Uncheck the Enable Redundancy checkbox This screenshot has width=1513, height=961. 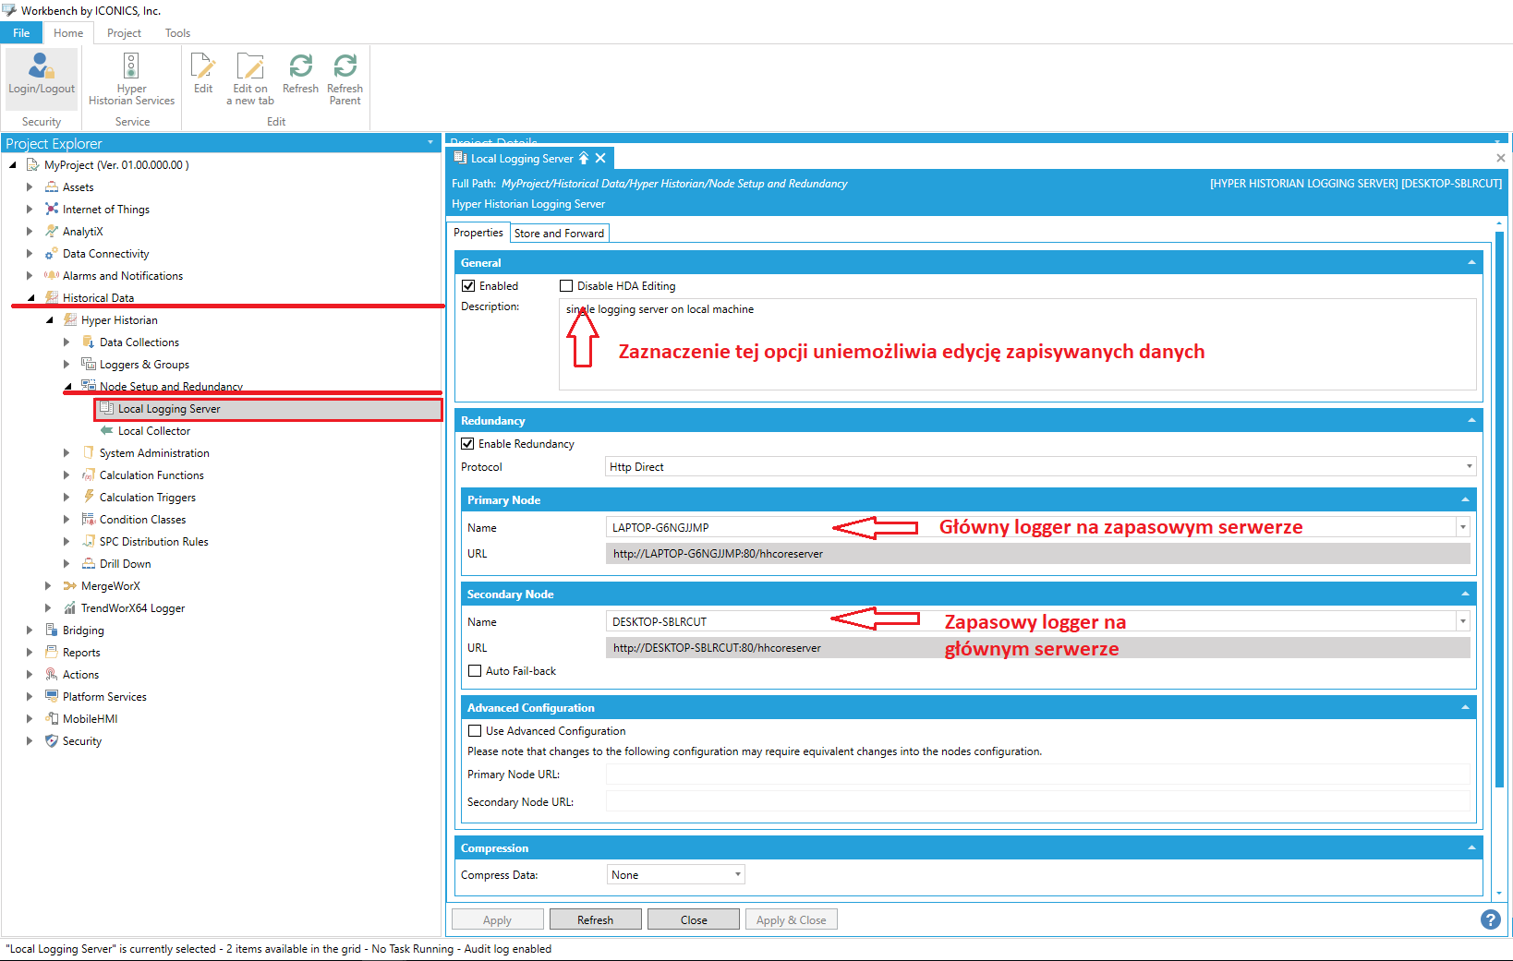point(468,444)
